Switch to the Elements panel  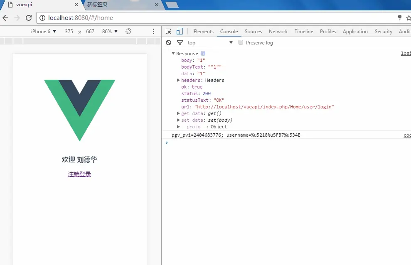coord(203,32)
